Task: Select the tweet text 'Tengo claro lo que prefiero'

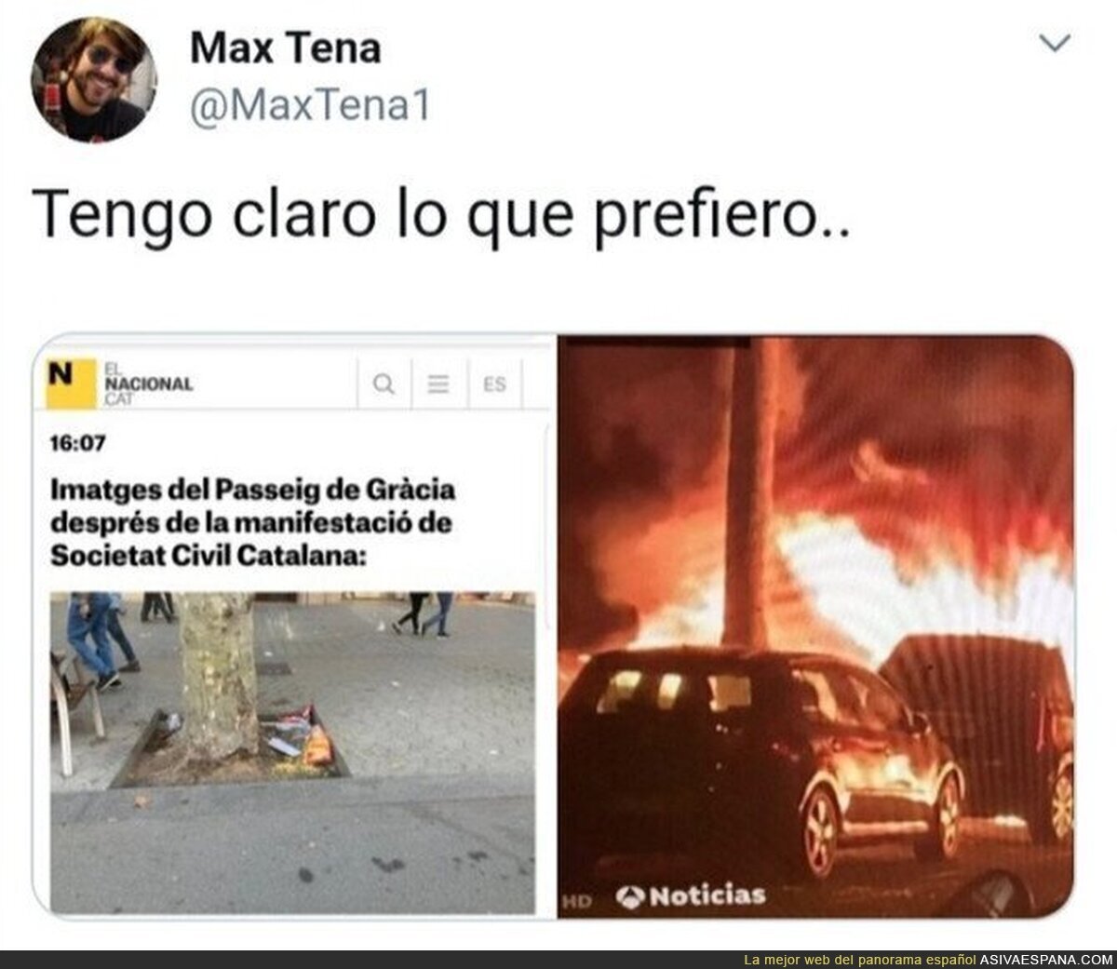Action: tap(436, 217)
